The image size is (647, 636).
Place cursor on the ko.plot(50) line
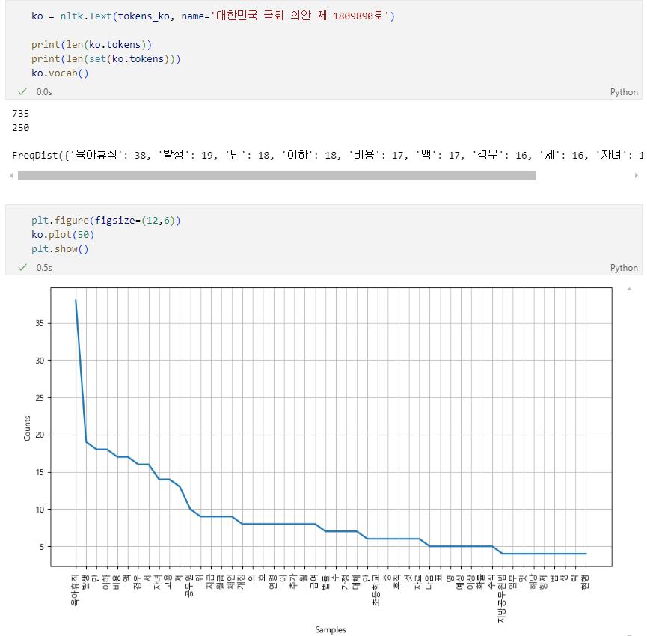(x=63, y=235)
